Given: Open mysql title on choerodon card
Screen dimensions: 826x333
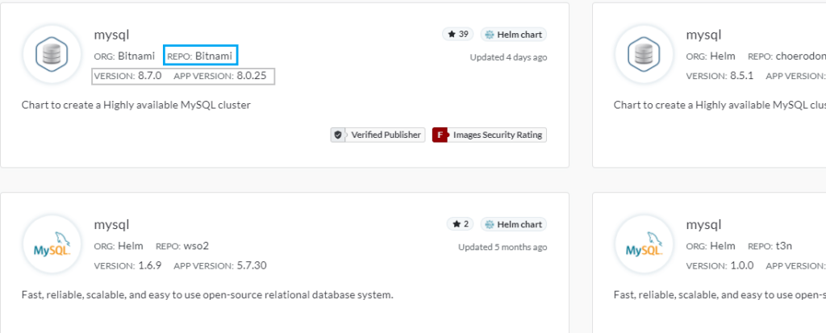Looking at the screenshot, I should click(x=703, y=35).
